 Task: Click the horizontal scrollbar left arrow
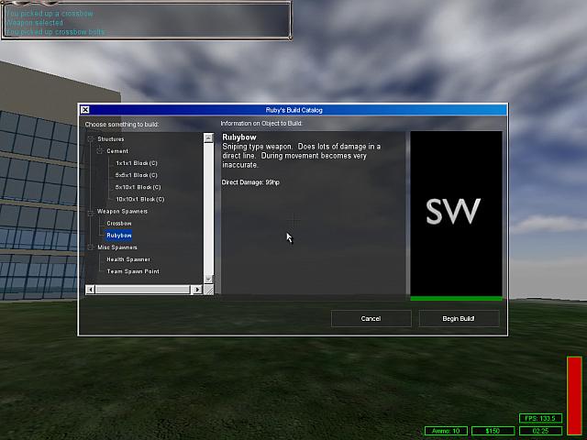(90, 290)
